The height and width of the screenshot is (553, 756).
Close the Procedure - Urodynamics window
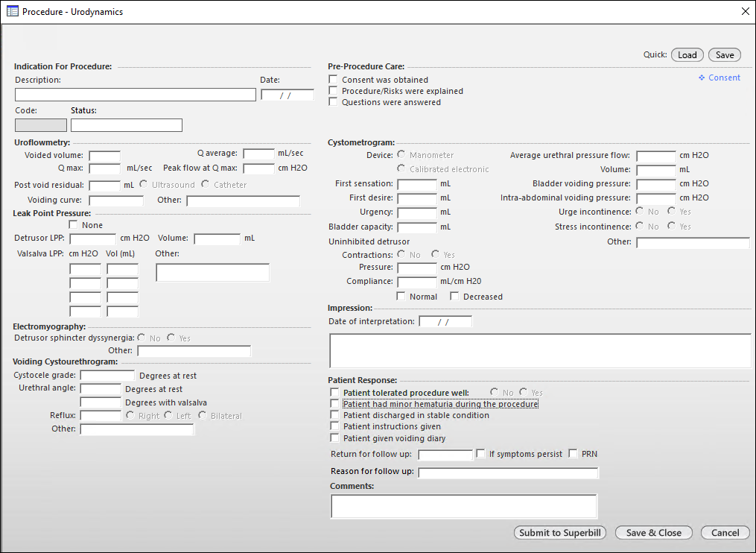click(x=746, y=11)
